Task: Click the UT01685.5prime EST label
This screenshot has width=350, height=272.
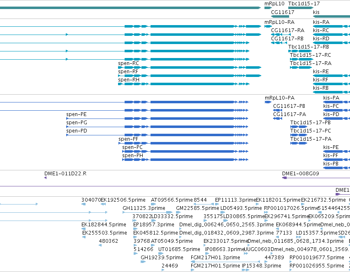Action: coord(179,249)
